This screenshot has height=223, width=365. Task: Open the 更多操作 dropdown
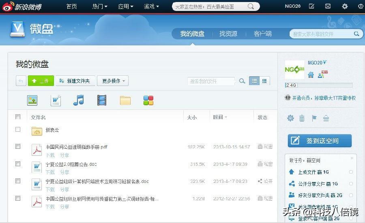point(113,81)
